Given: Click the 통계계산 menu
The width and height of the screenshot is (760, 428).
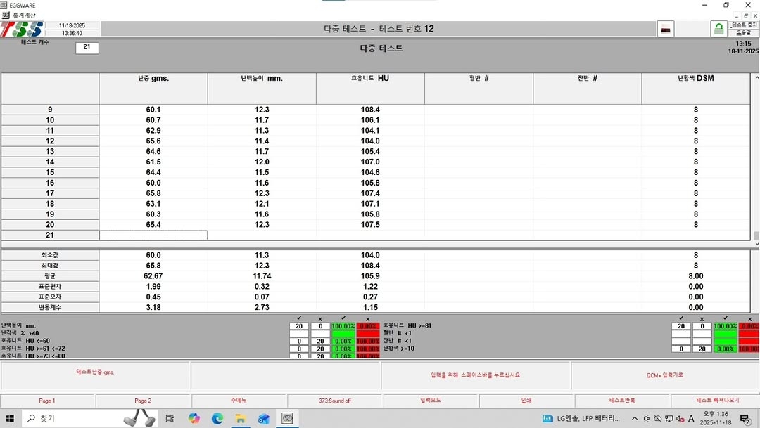Looking at the screenshot, I should coord(23,15).
